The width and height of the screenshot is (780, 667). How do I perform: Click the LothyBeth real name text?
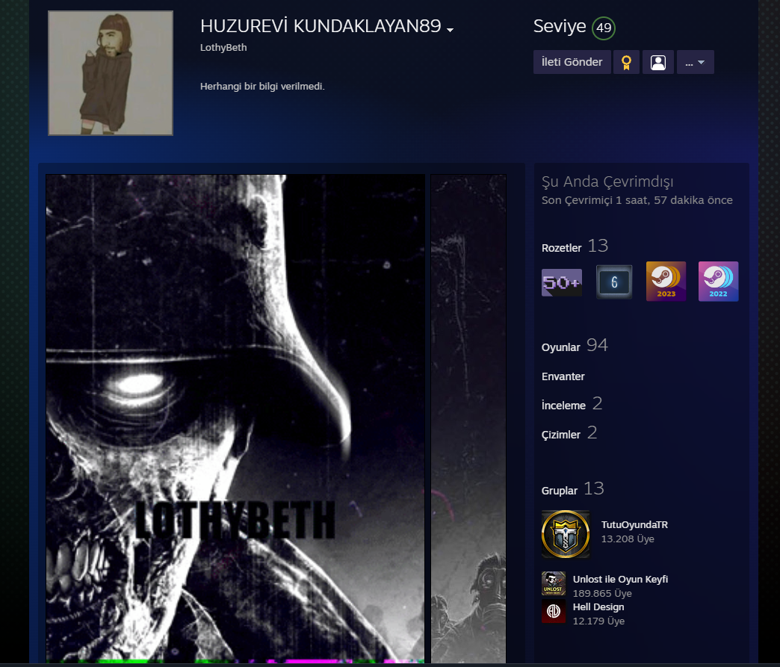pos(223,48)
